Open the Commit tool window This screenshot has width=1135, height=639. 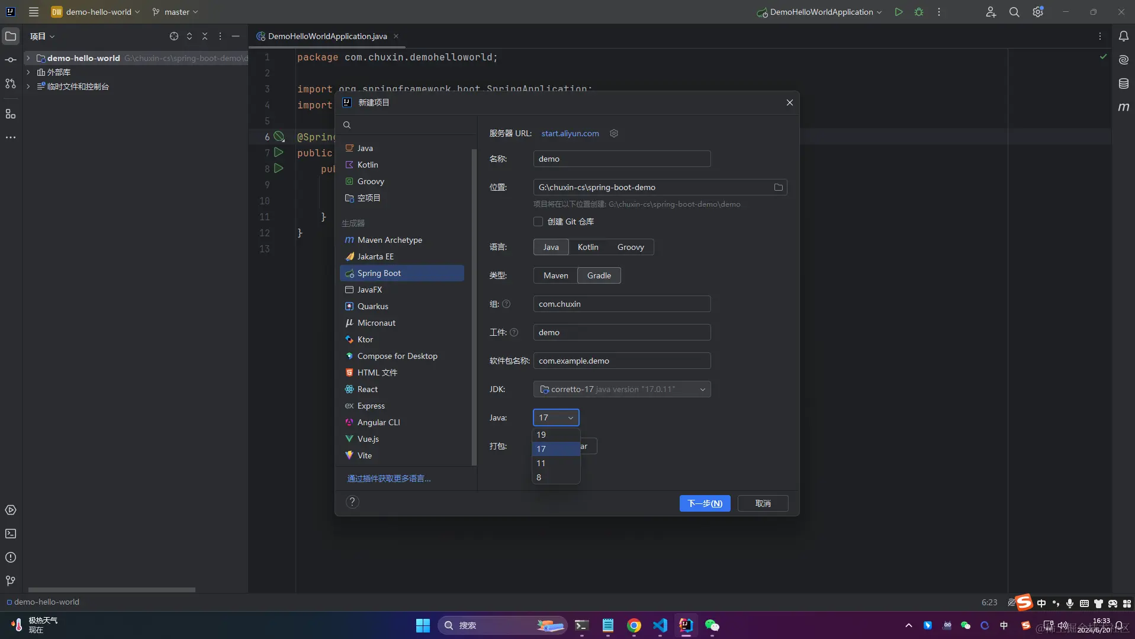11,60
